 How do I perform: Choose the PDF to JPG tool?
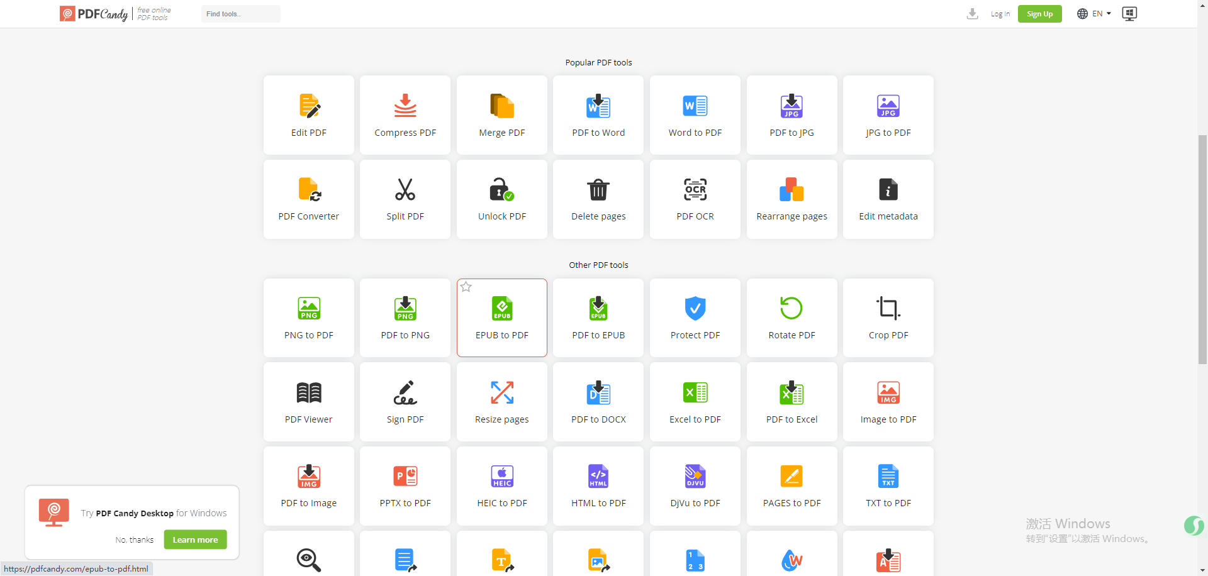click(791, 115)
